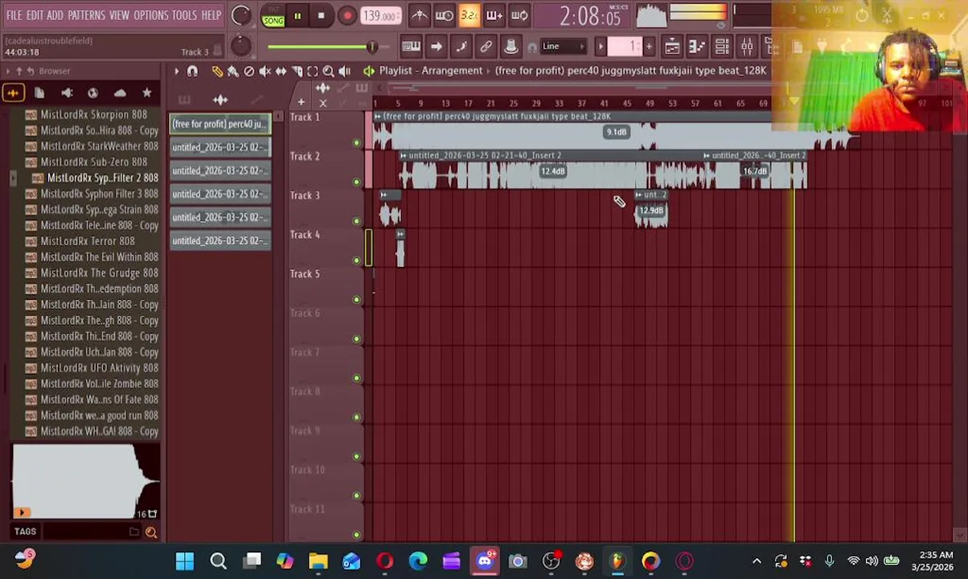
Task: Select MistLordRx Skorpion 808 sample
Action: tap(93, 115)
